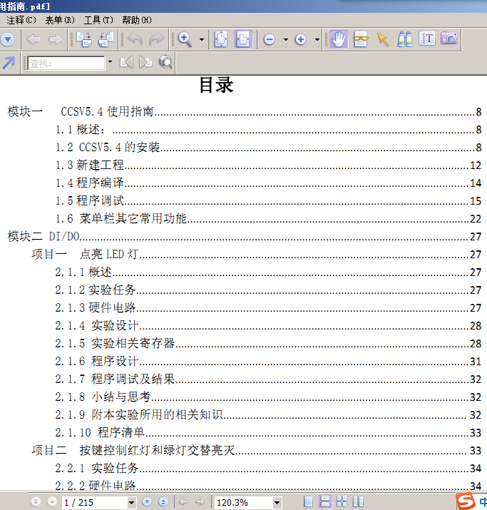The height and width of the screenshot is (510, 487).
Task: Click the Sogou input method S icon
Action: (466, 501)
